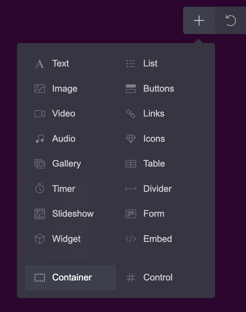Pick the Buttons element icon

pos(131,89)
